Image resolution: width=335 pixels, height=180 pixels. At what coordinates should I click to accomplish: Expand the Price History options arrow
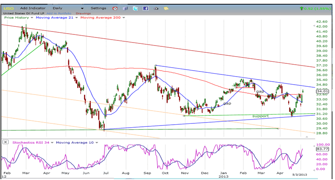(31, 18)
